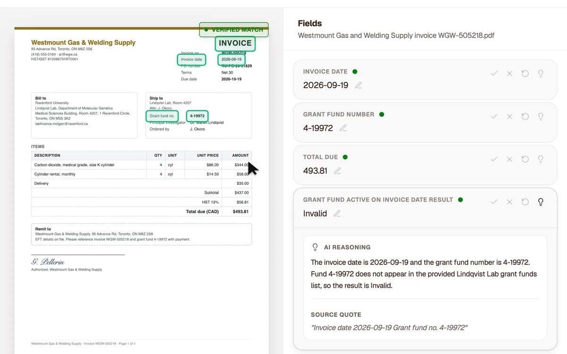Accept the Total Due field
The width and height of the screenshot is (567, 354).
pyautogui.click(x=494, y=159)
